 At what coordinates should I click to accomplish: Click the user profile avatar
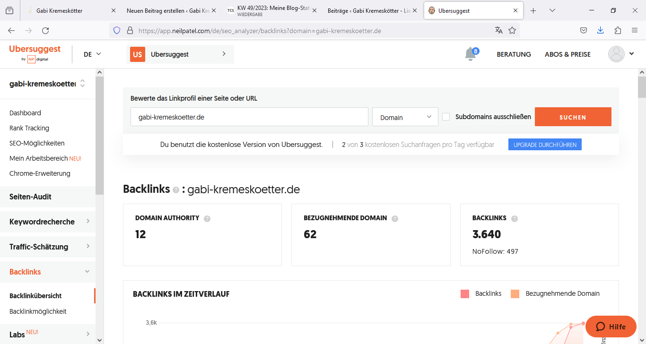coord(616,54)
